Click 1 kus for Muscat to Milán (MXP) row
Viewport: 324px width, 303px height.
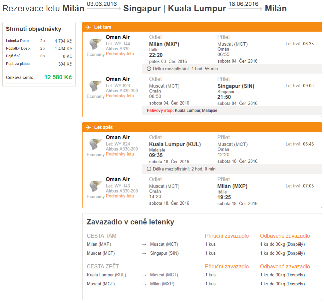tap(210, 284)
